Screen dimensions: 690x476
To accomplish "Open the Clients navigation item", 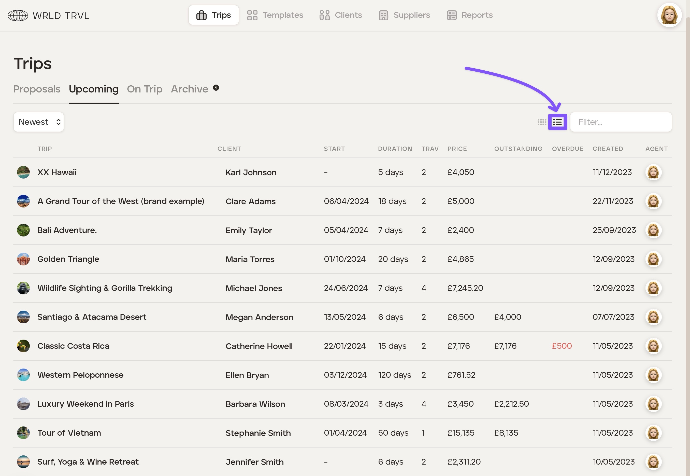I will point(340,15).
